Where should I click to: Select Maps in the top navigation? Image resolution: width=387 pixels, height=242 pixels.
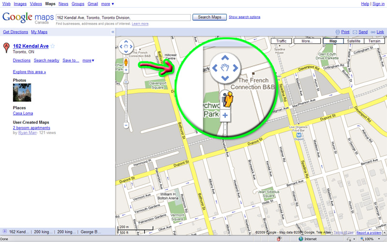[x=50, y=4]
